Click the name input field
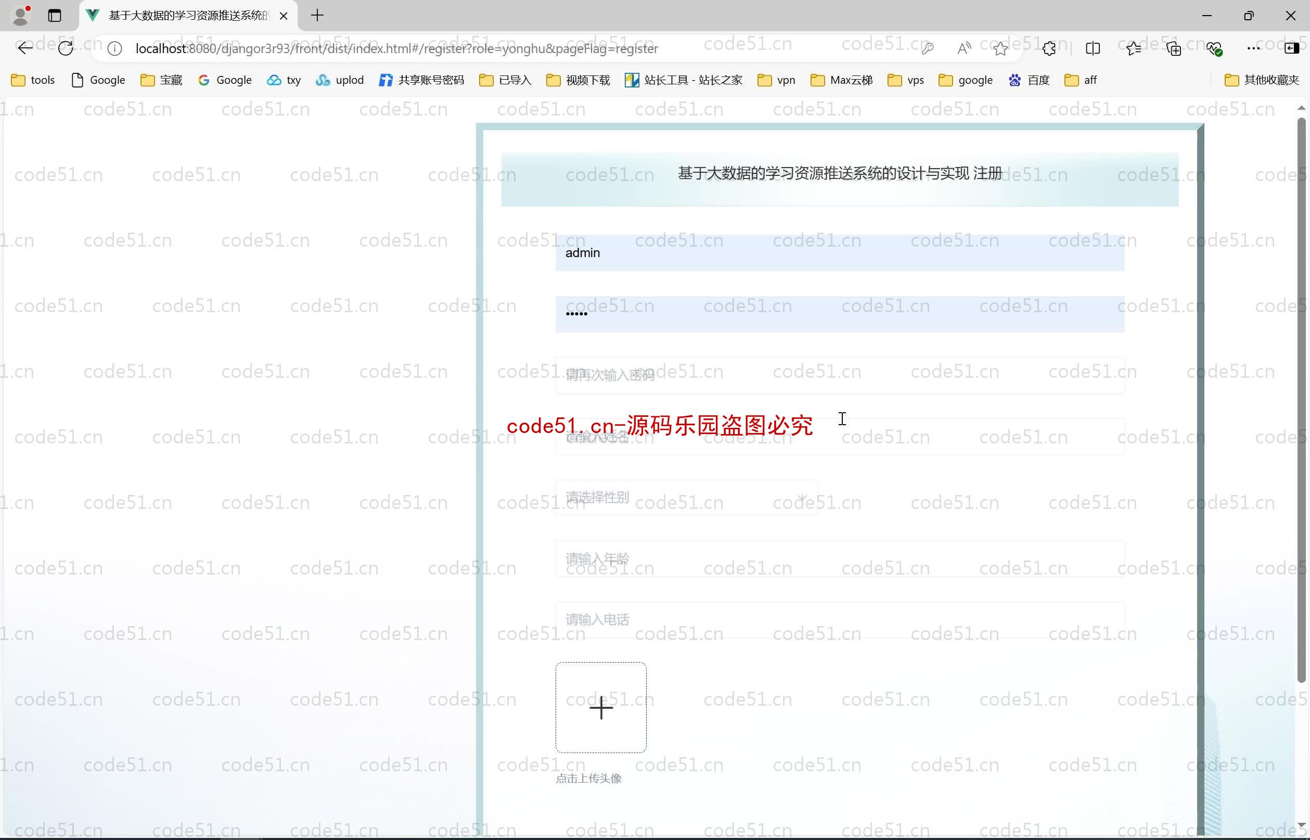Viewport: 1310px width, 840px height. click(x=840, y=437)
